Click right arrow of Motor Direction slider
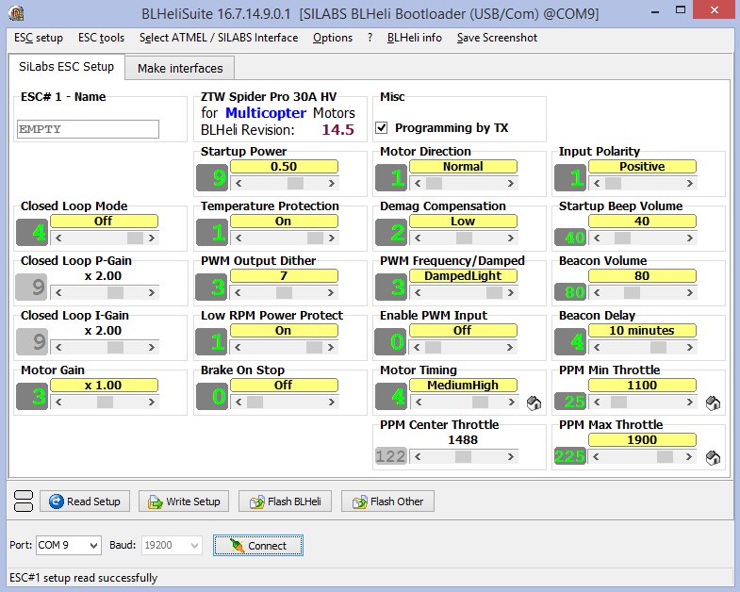Viewport: 740px width, 592px height. [x=511, y=183]
